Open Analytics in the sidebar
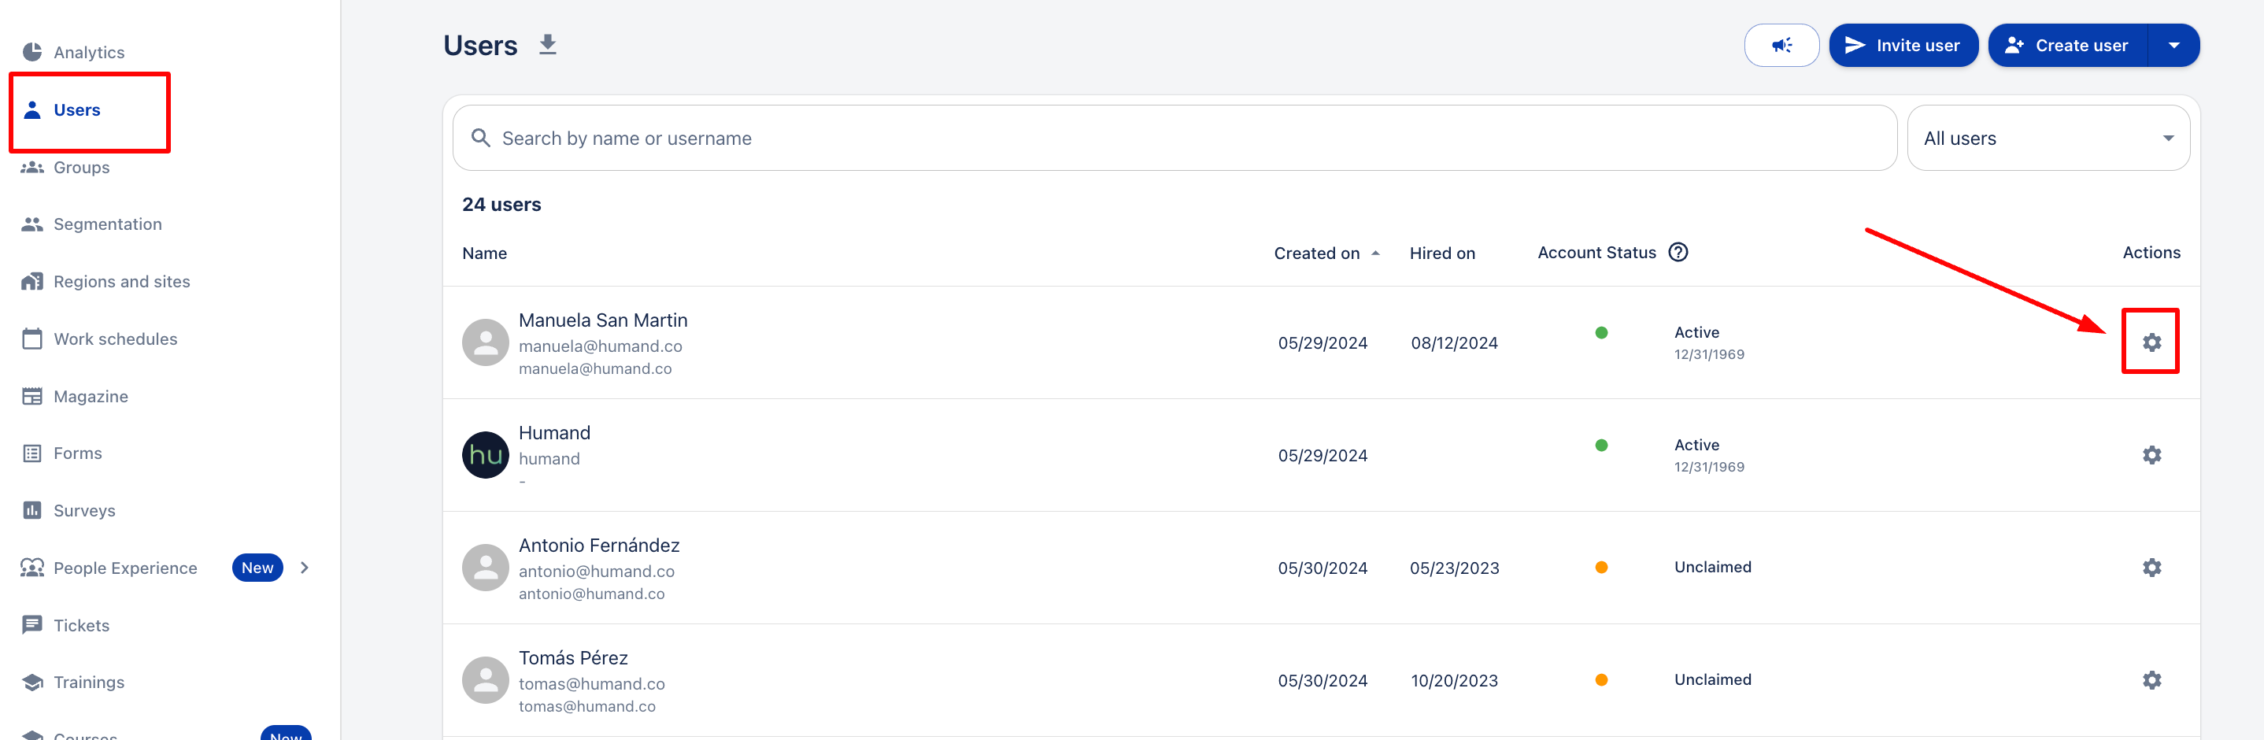 tap(88, 53)
